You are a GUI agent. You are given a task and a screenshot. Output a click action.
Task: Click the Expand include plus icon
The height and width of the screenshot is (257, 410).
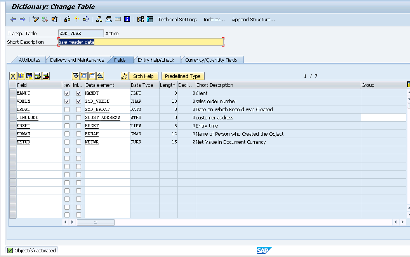click(84, 76)
